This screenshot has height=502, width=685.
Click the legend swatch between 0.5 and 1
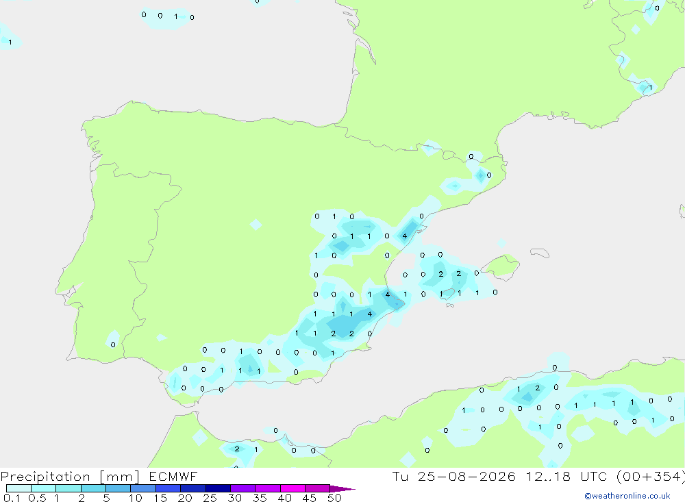tap(44, 488)
